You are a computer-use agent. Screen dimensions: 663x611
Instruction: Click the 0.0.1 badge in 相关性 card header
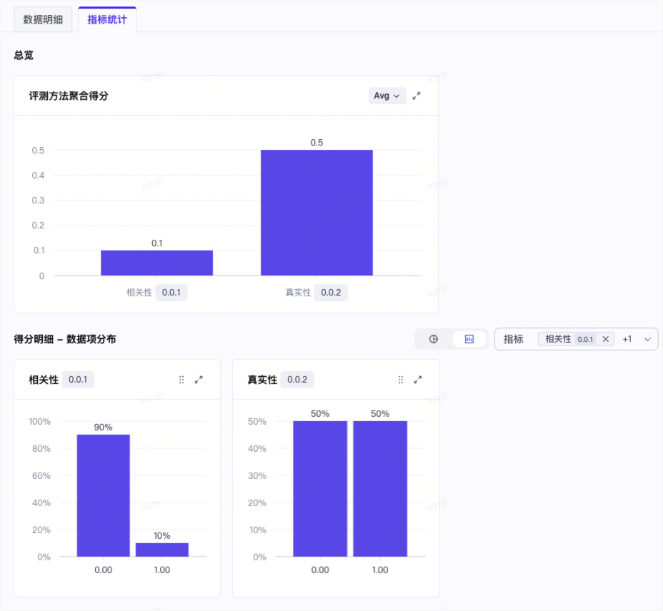coord(78,380)
